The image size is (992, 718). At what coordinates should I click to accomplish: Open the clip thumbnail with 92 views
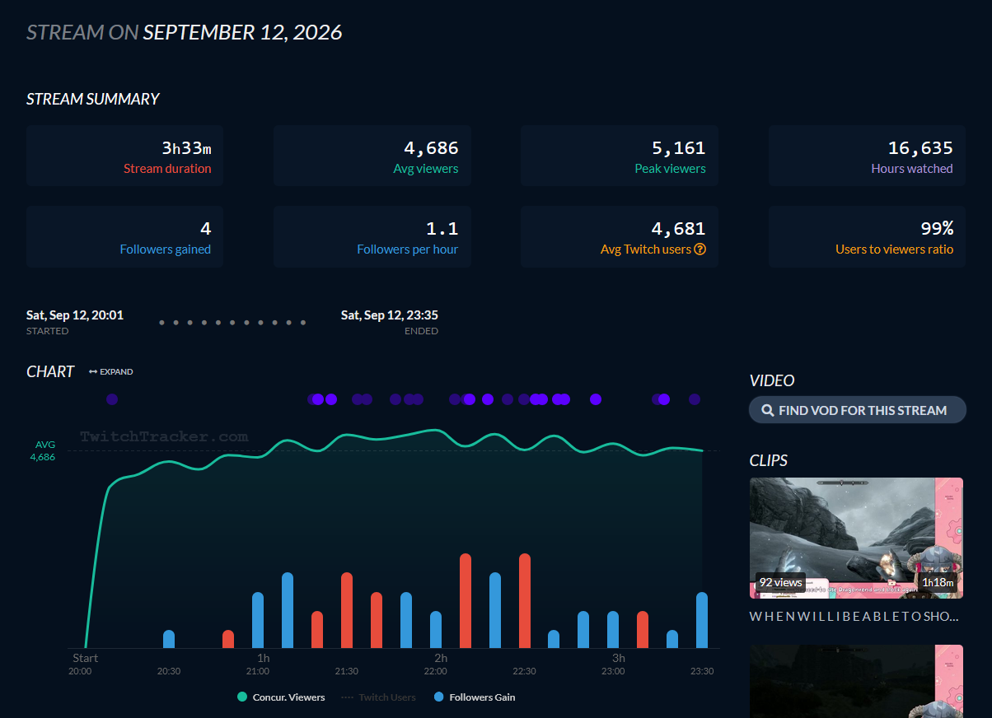coord(856,538)
